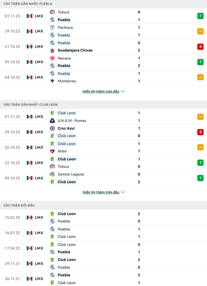Click the Club Leon crest in head-to-head section

click(53, 213)
